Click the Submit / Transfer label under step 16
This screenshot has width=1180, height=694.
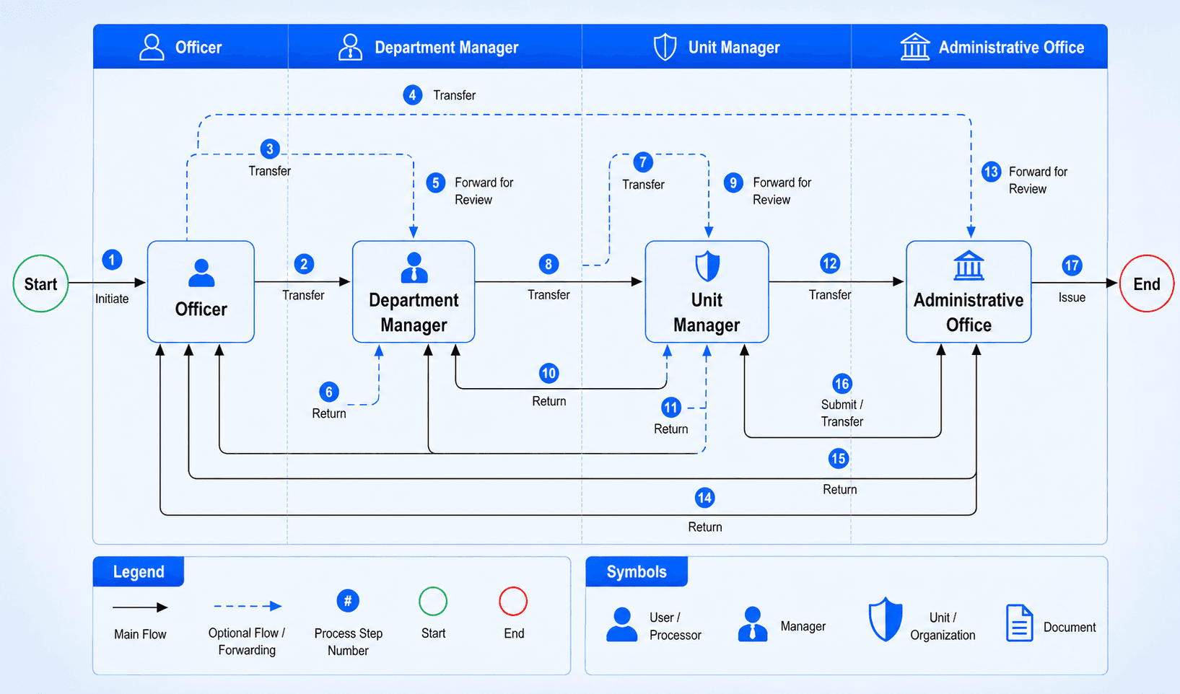coord(842,413)
